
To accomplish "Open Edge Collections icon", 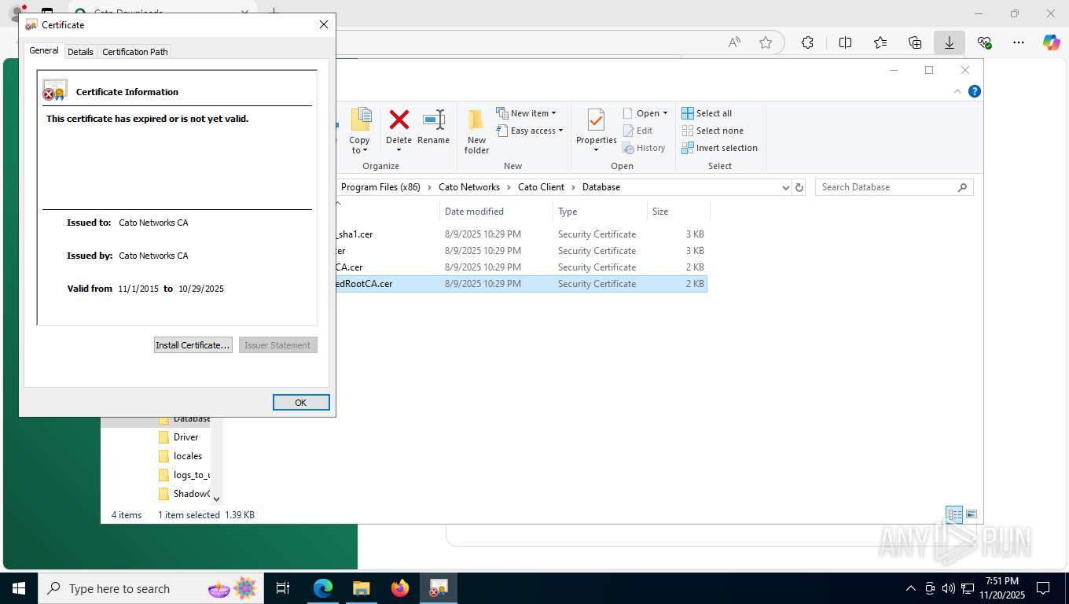I will pos(915,42).
